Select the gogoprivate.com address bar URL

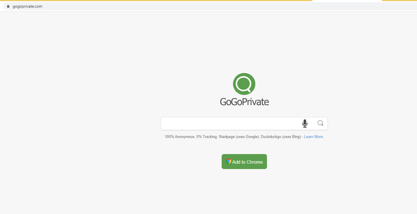(x=27, y=6)
